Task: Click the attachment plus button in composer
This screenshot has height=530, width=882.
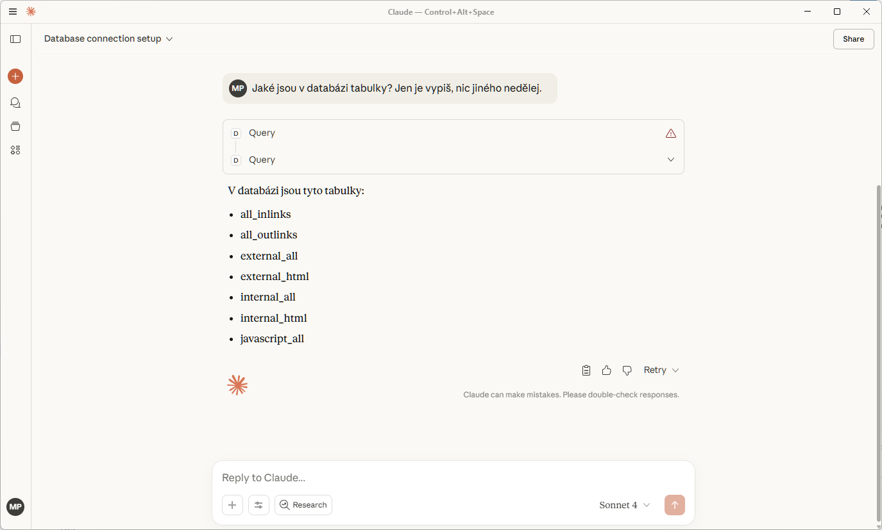Action: click(232, 505)
